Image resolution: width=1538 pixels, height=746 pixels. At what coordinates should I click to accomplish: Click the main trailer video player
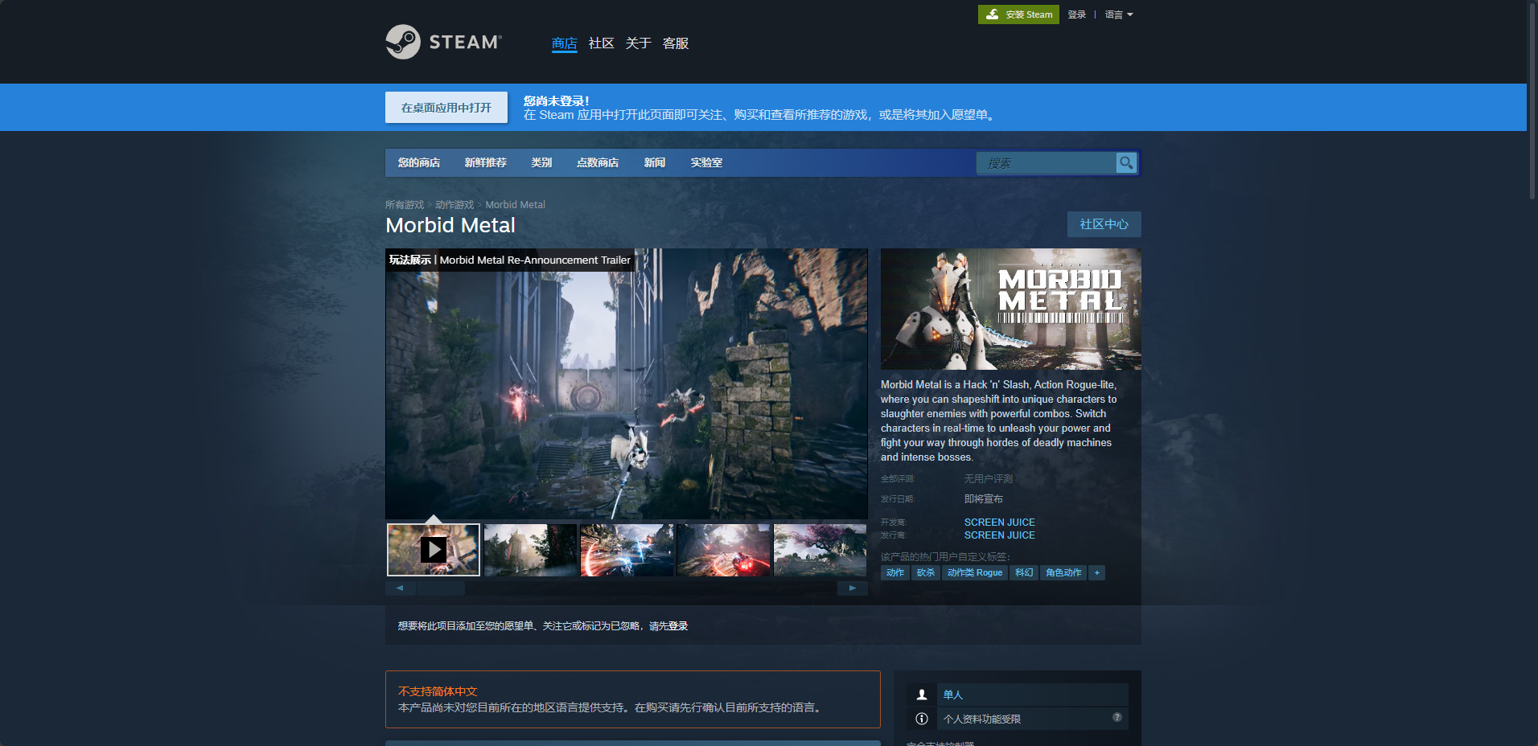point(627,383)
